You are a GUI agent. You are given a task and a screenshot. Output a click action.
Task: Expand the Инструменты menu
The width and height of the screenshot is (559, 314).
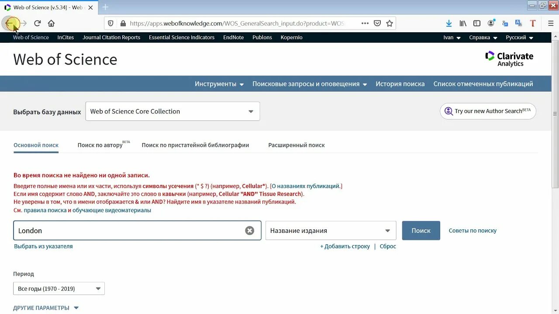click(219, 84)
